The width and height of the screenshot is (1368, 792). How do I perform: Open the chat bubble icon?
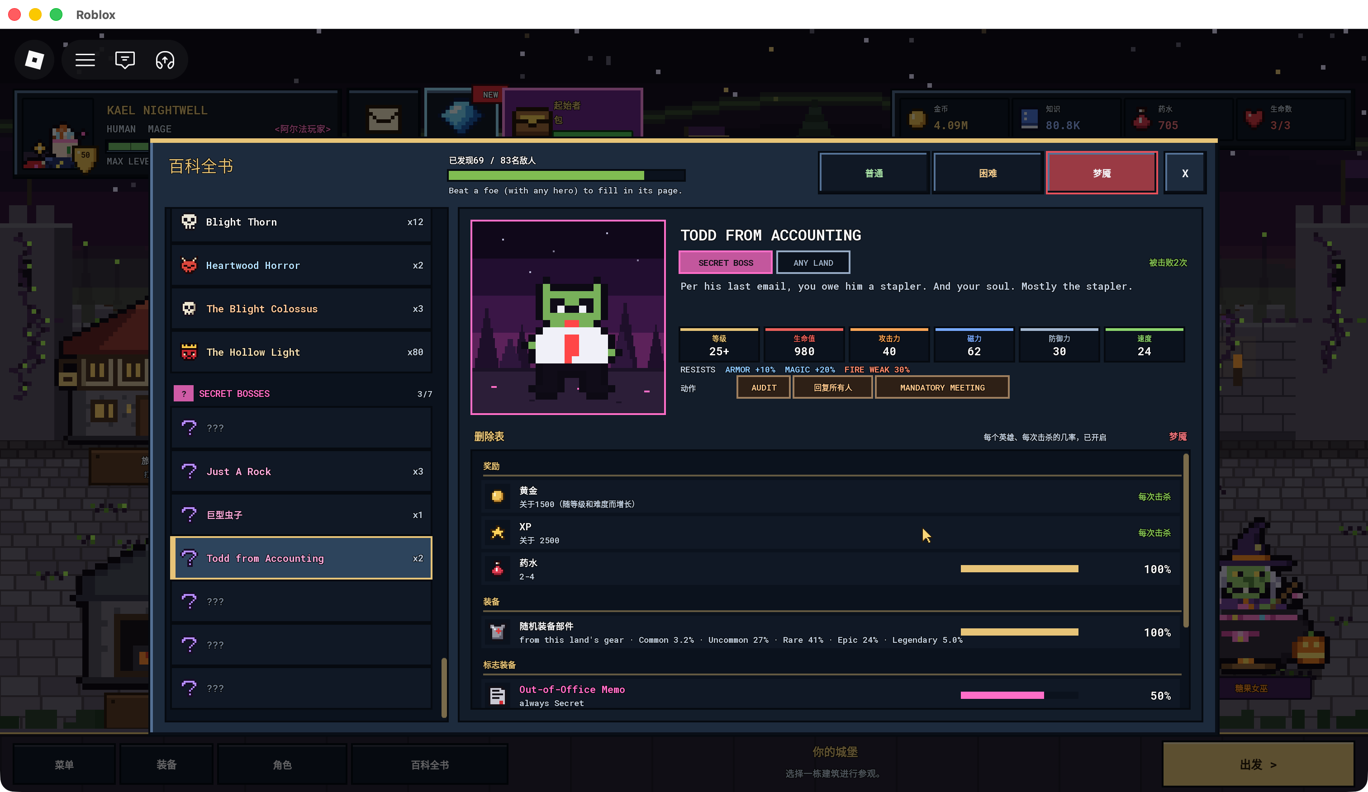tap(125, 60)
